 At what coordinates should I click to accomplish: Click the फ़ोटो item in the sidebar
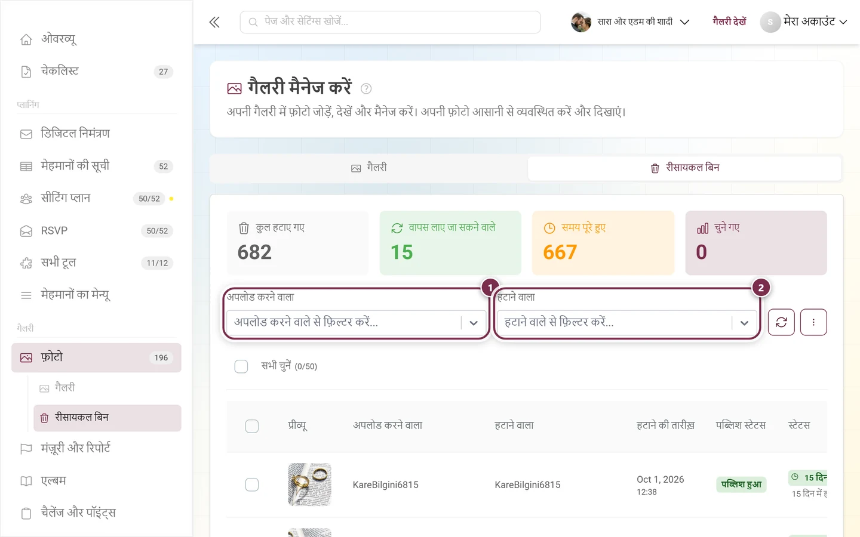[96, 358]
